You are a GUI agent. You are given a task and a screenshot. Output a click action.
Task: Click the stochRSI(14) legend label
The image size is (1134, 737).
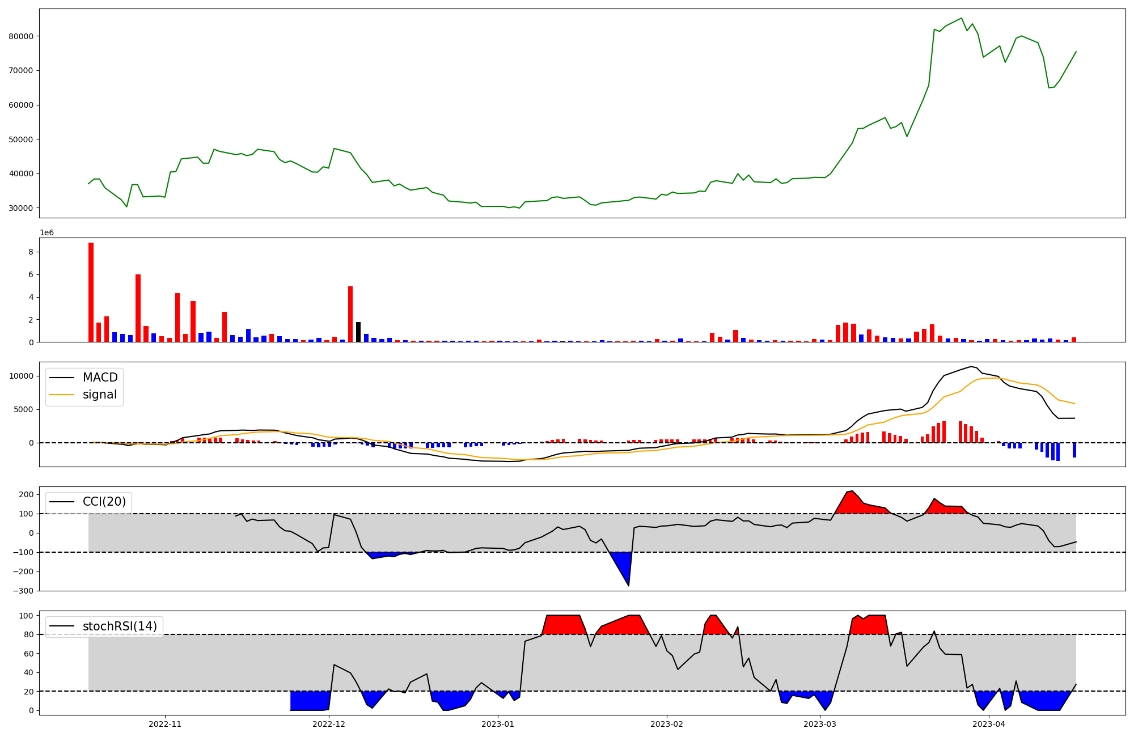[120, 626]
